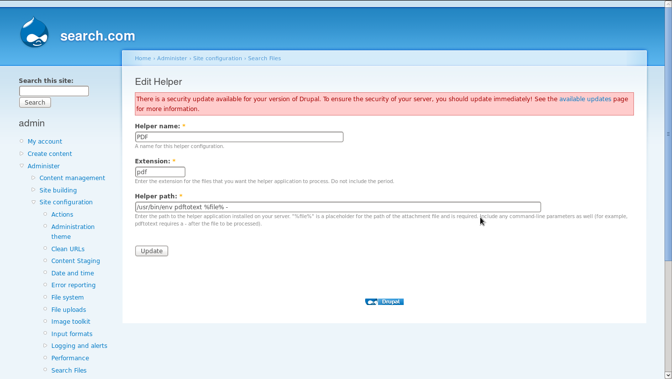672x379 pixels.
Task: Open Clean URLs settings page
Action: click(68, 249)
